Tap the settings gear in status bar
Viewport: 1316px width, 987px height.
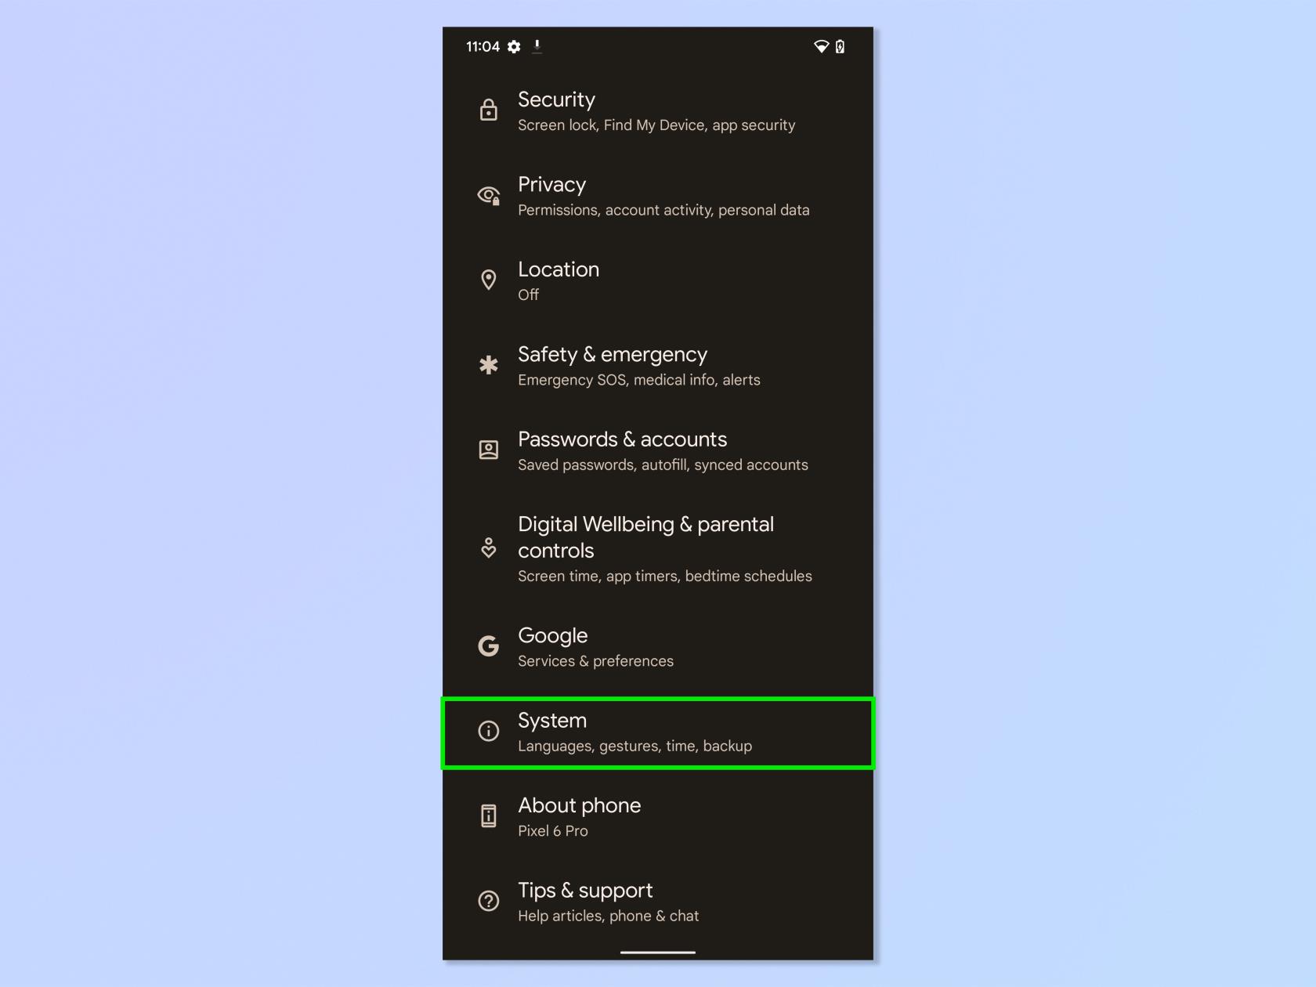coord(514,47)
